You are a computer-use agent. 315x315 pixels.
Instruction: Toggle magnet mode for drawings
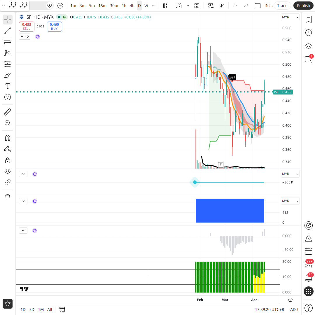[x=8, y=138]
